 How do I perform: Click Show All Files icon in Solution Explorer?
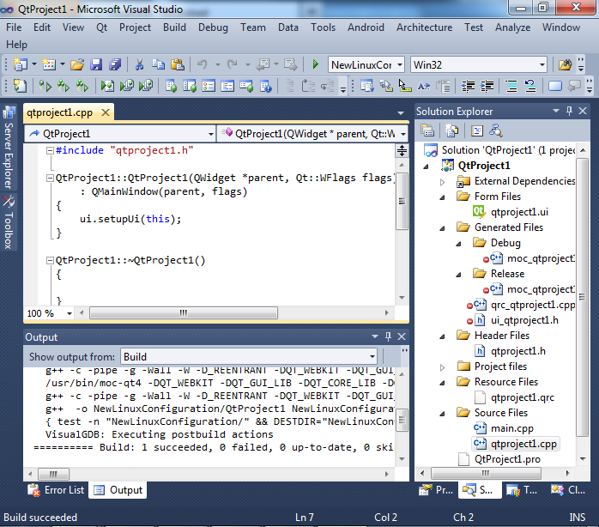click(451, 130)
